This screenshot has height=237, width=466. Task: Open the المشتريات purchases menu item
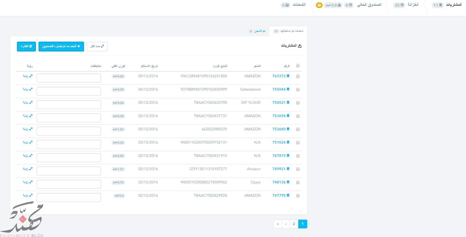pyautogui.click(x=454, y=5)
